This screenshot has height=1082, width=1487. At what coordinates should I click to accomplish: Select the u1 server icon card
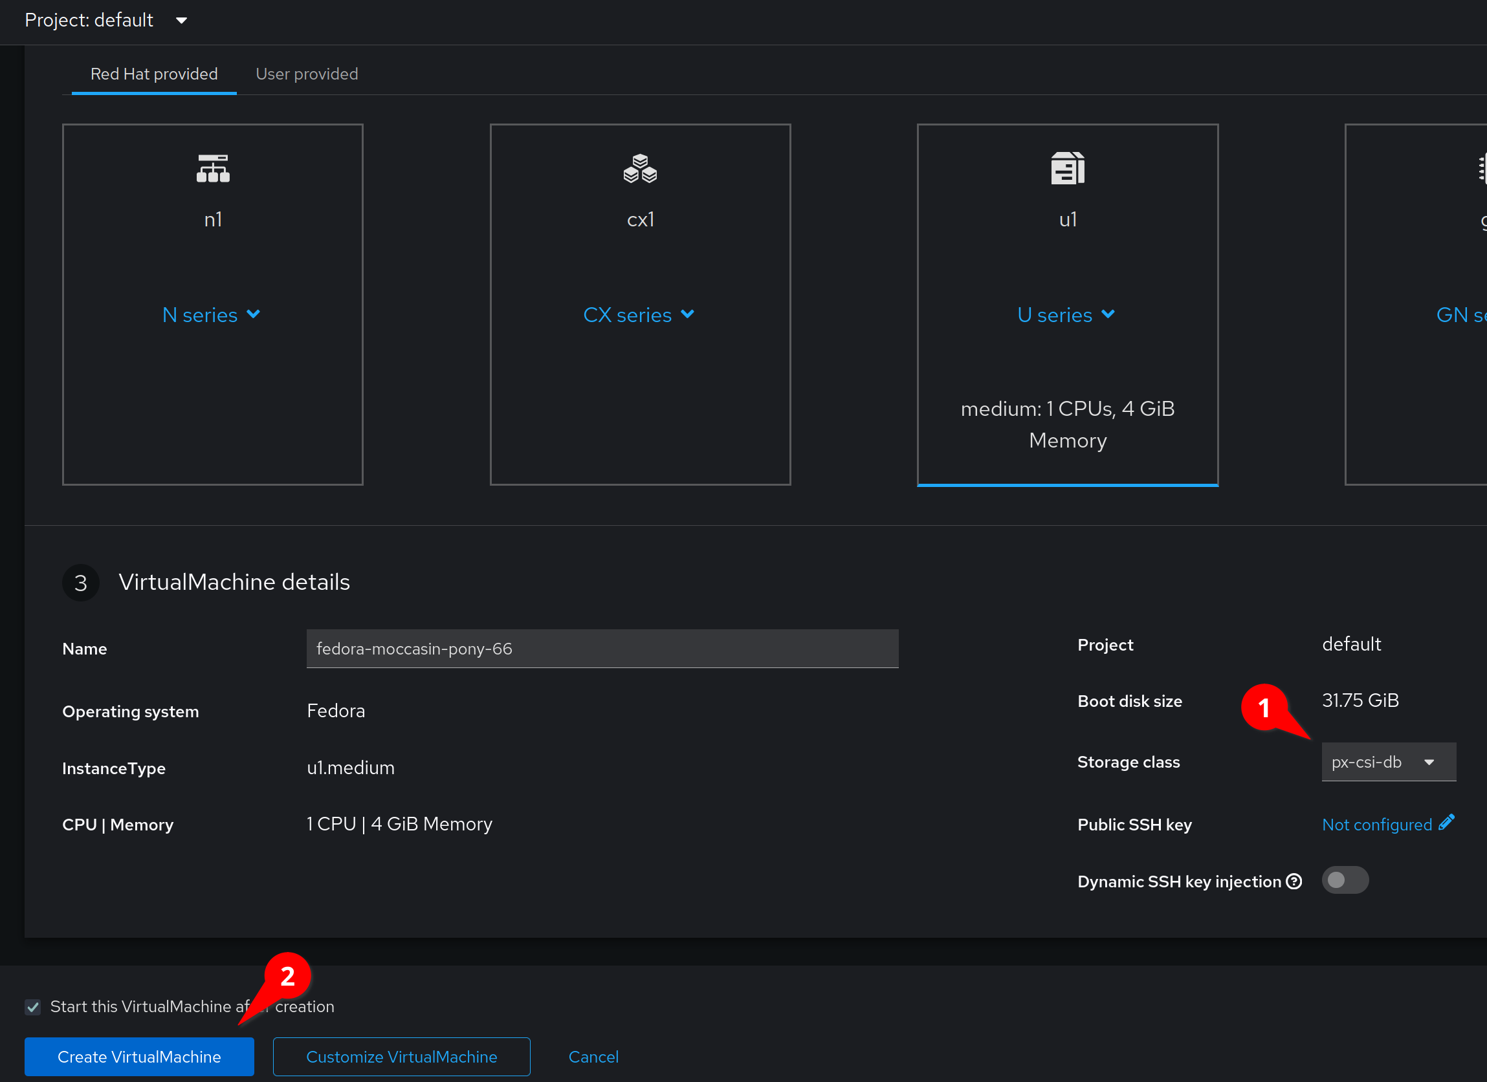click(x=1067, y=168)
